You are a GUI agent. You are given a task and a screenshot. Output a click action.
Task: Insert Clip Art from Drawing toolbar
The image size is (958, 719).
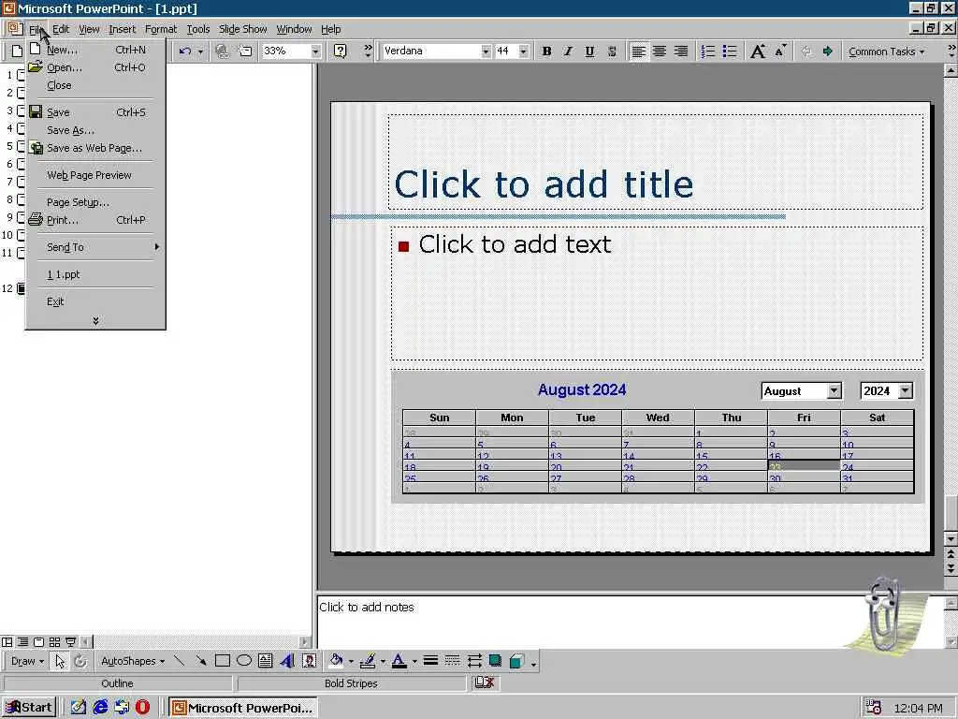click(x=309, y=661)
